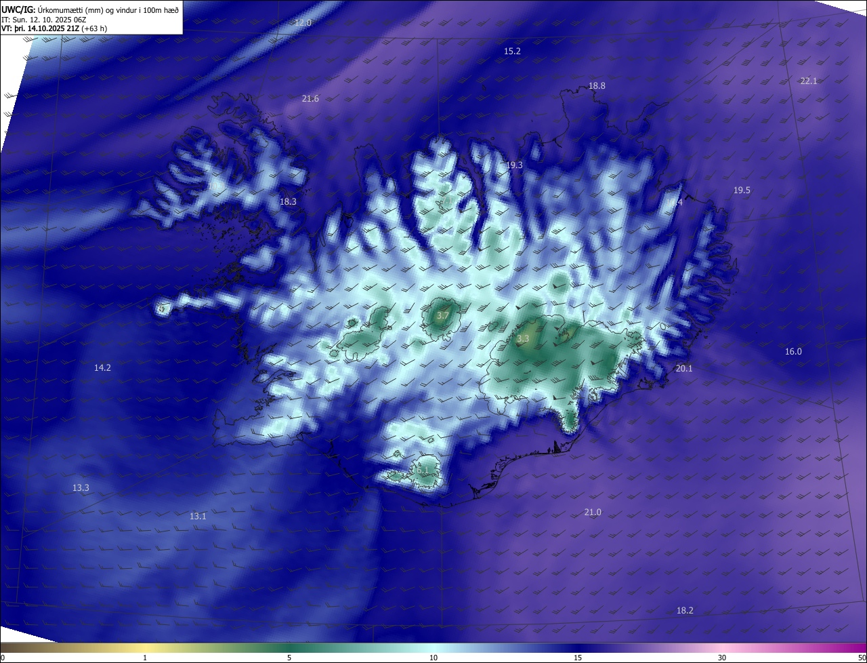This screenshot has height=663, width=867.
Task: Click the southern glacier value 6.1
Action: [423, 470]
